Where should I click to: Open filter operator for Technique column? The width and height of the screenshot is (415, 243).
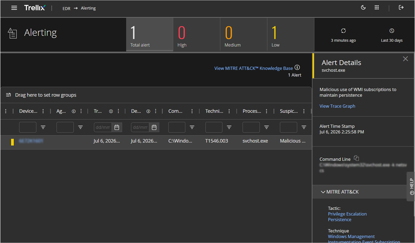pos(229,127)
